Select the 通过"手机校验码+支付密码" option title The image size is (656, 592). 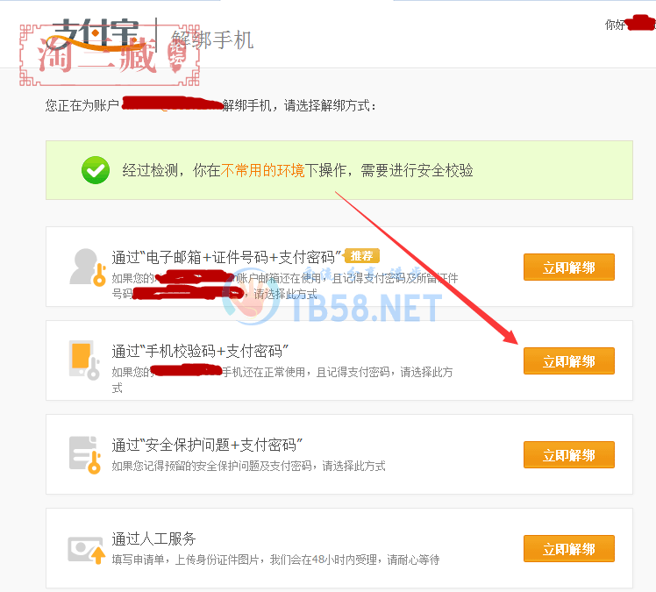(200, 351)
